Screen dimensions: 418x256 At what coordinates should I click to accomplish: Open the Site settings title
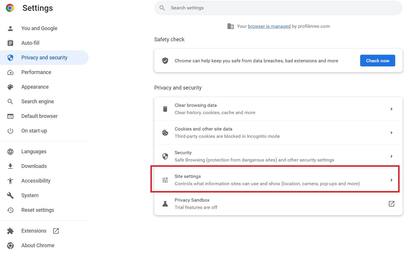point(188,176)
